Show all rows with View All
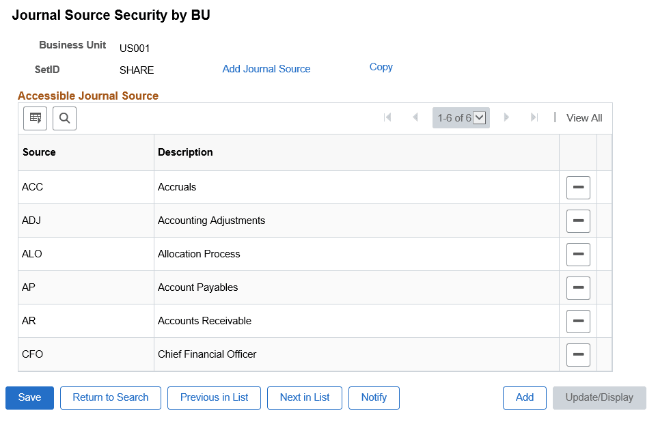This screenshot has height=426, width=658. click(x=584, y=118)
